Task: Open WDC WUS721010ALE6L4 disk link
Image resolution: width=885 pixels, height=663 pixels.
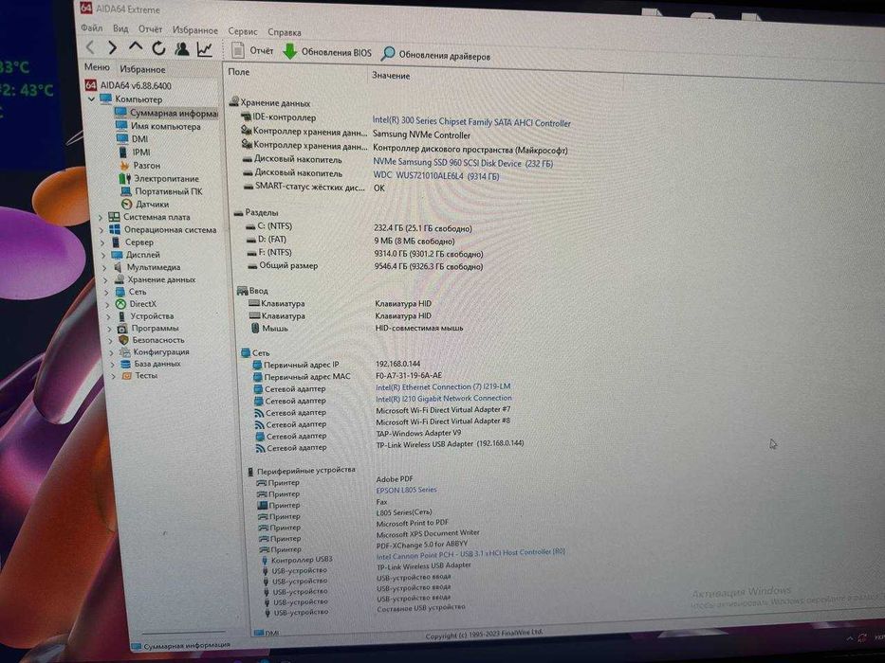Action: pyautogui.click(x=436, y=176)
